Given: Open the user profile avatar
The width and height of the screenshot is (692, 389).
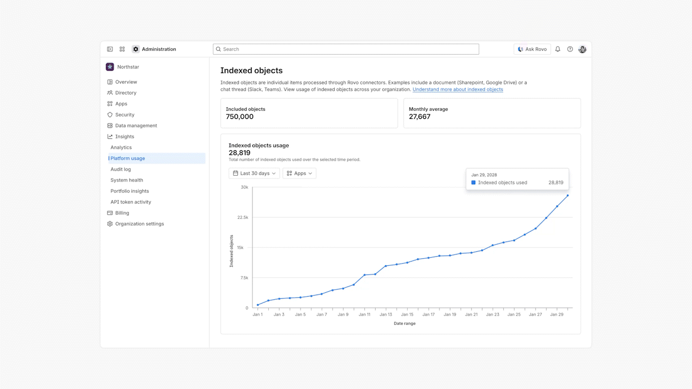Looking at the screenshot, I should click(x=582, y=49).
